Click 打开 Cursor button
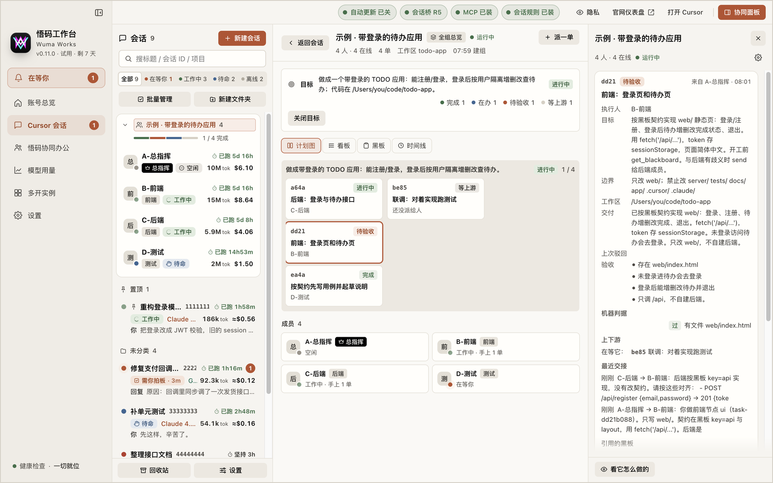 (685, 12)
